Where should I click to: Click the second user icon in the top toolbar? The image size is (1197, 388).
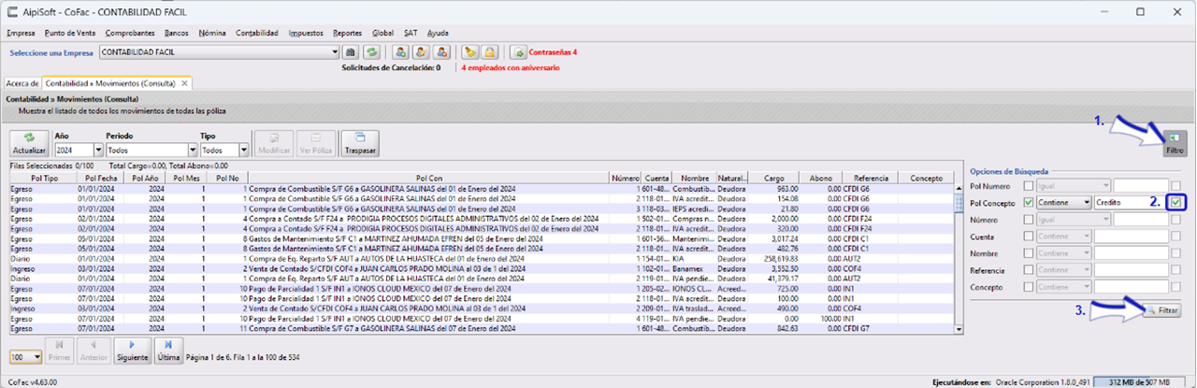420,51
